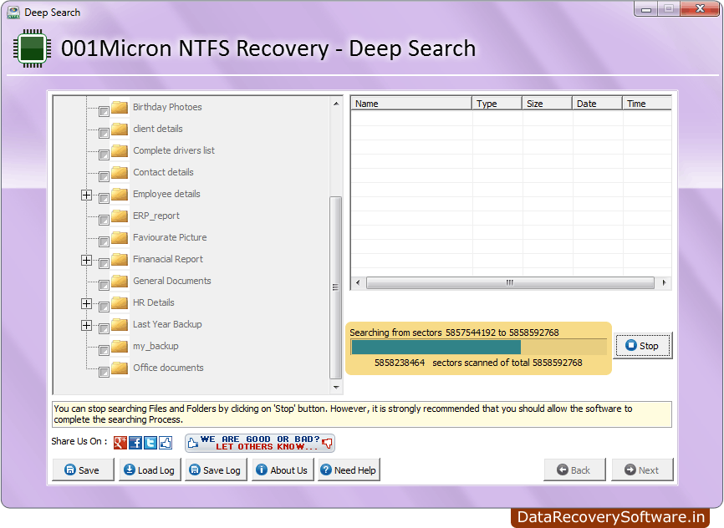Click the file list scroll right arrow

[664, 282]
